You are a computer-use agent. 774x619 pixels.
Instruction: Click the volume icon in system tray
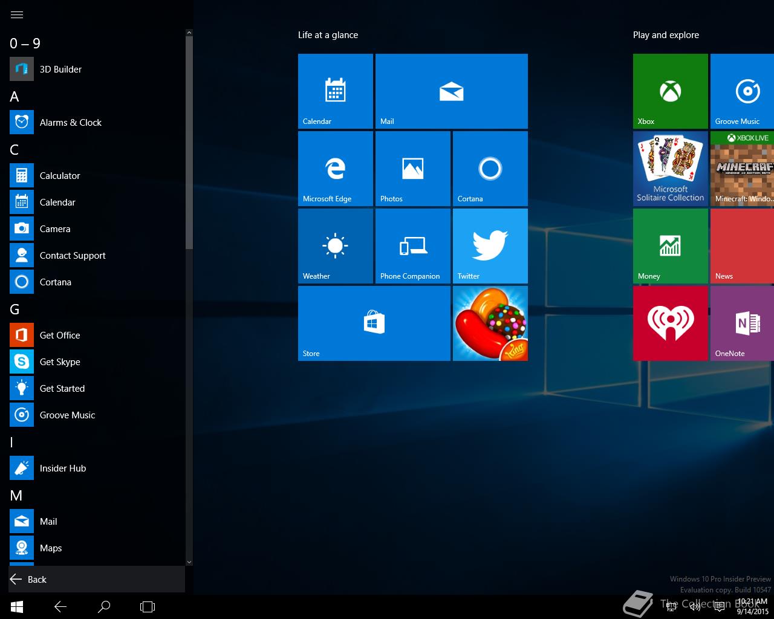695,607
